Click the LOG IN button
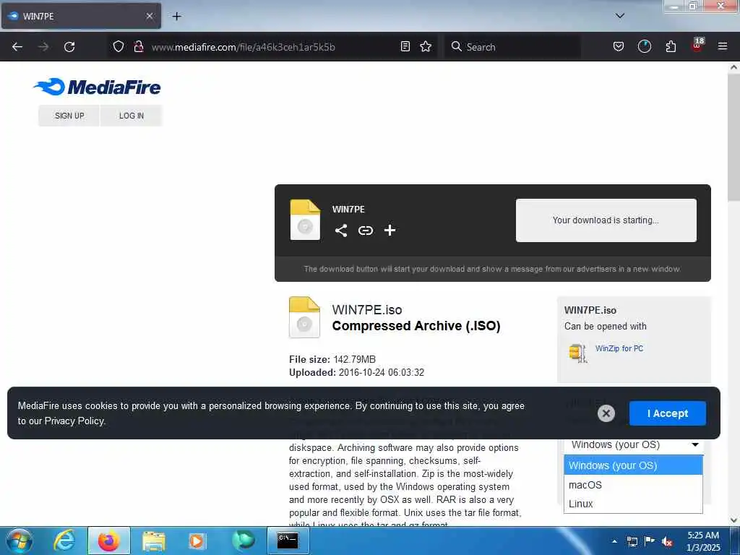 click(x=132, y=116)
